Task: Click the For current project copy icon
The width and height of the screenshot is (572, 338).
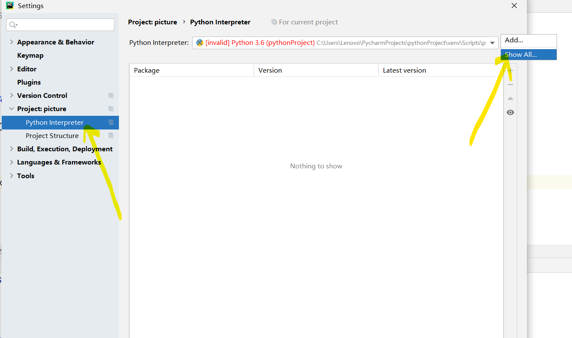Action: pos(274,22)
